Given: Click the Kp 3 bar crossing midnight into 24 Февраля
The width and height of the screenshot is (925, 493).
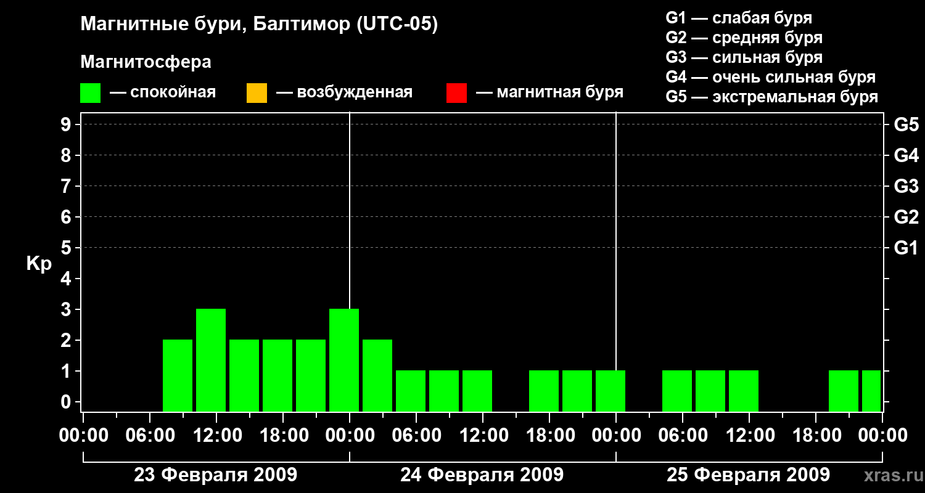Looking at the screenshot, I should coord(344,360).
